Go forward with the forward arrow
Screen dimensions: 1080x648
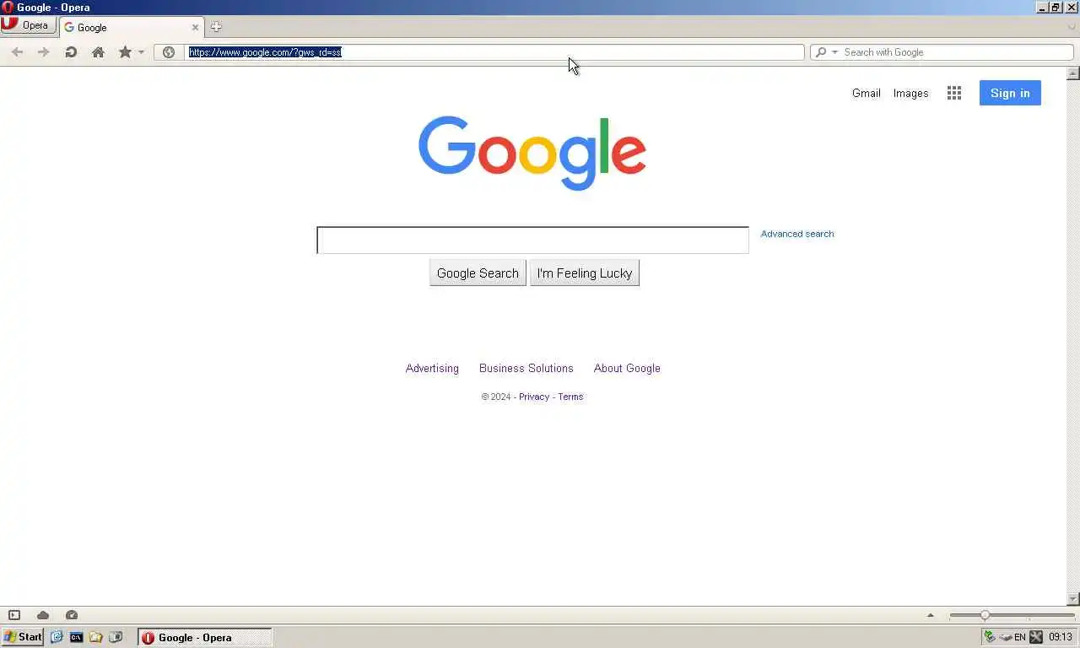(x=44, y=52)
